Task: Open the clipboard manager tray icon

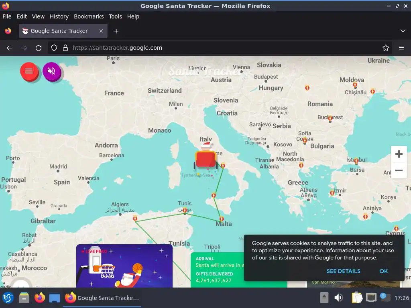Action: (x=357, y=298)
